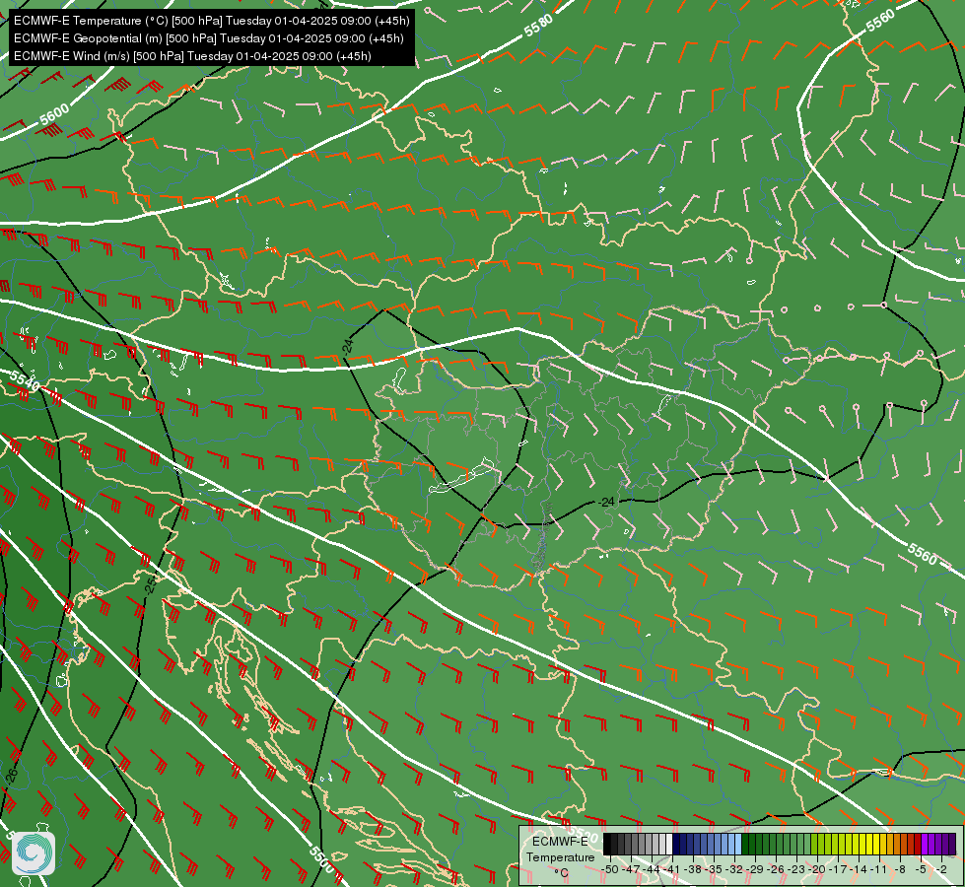The height and width of the screenshot is (887, 965).
Task: Click the -23 legend value
Action: [x=796, y=870]
